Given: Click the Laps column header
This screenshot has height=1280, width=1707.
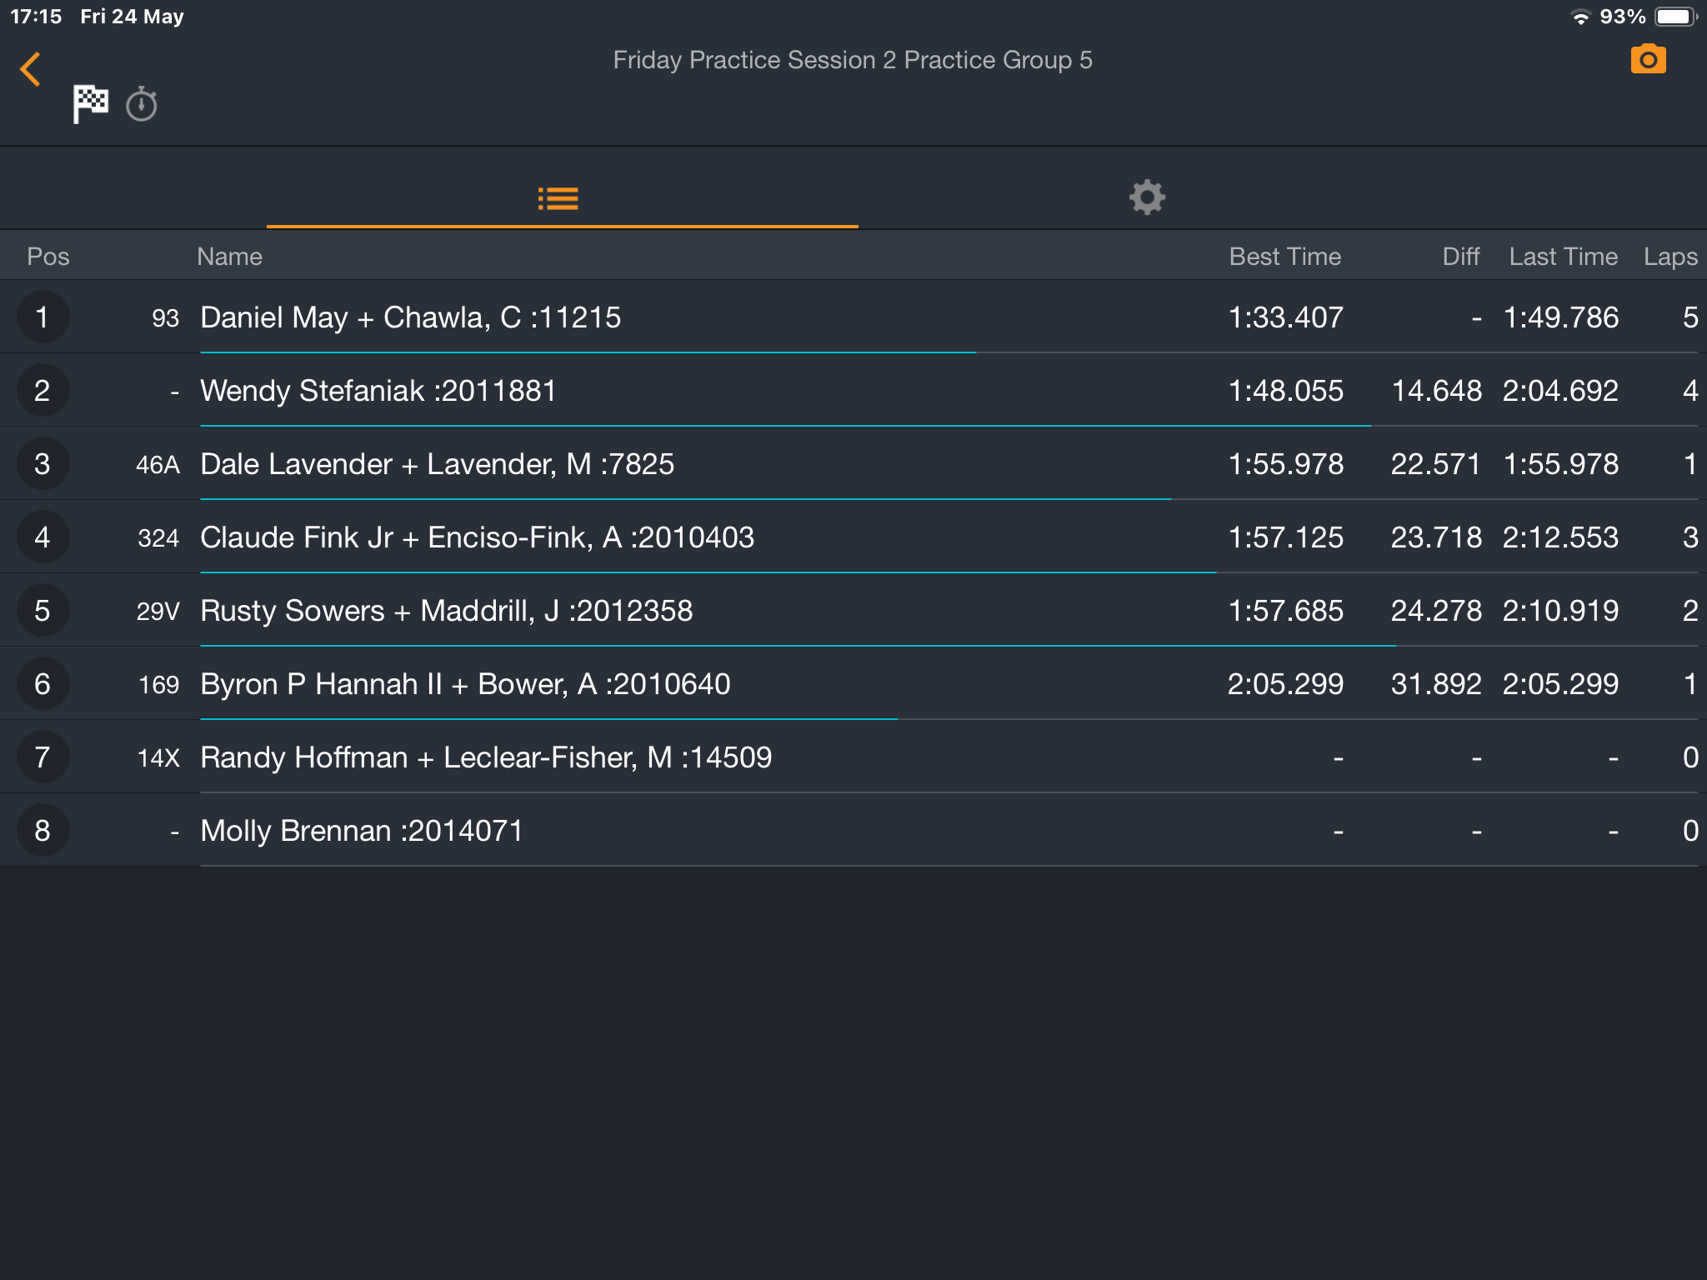Looking at the screenshot, I should 1670,257.
